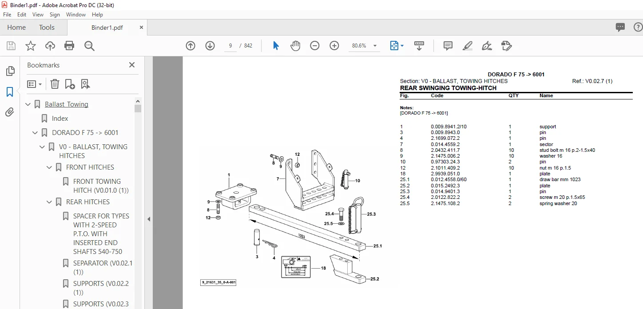Go to the previous page arrow
Screen dimensions: 643x309
pyautogui.click(x=191, y=46)
